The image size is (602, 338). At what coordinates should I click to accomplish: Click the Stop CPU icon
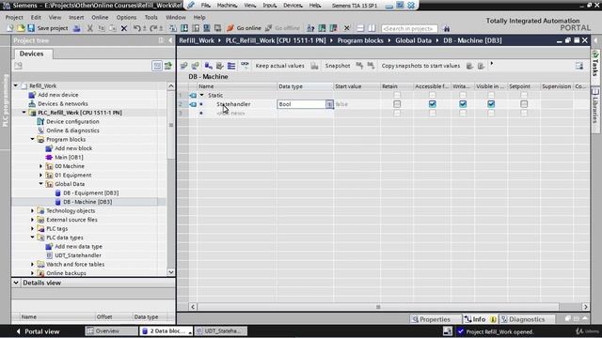coord(333,28)
